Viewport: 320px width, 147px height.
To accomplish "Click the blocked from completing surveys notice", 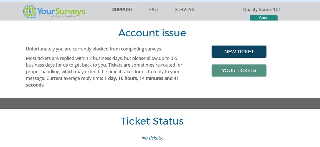I will (94, 49).
